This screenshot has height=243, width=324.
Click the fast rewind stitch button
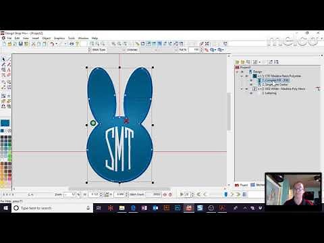click(x=198, y=194)
